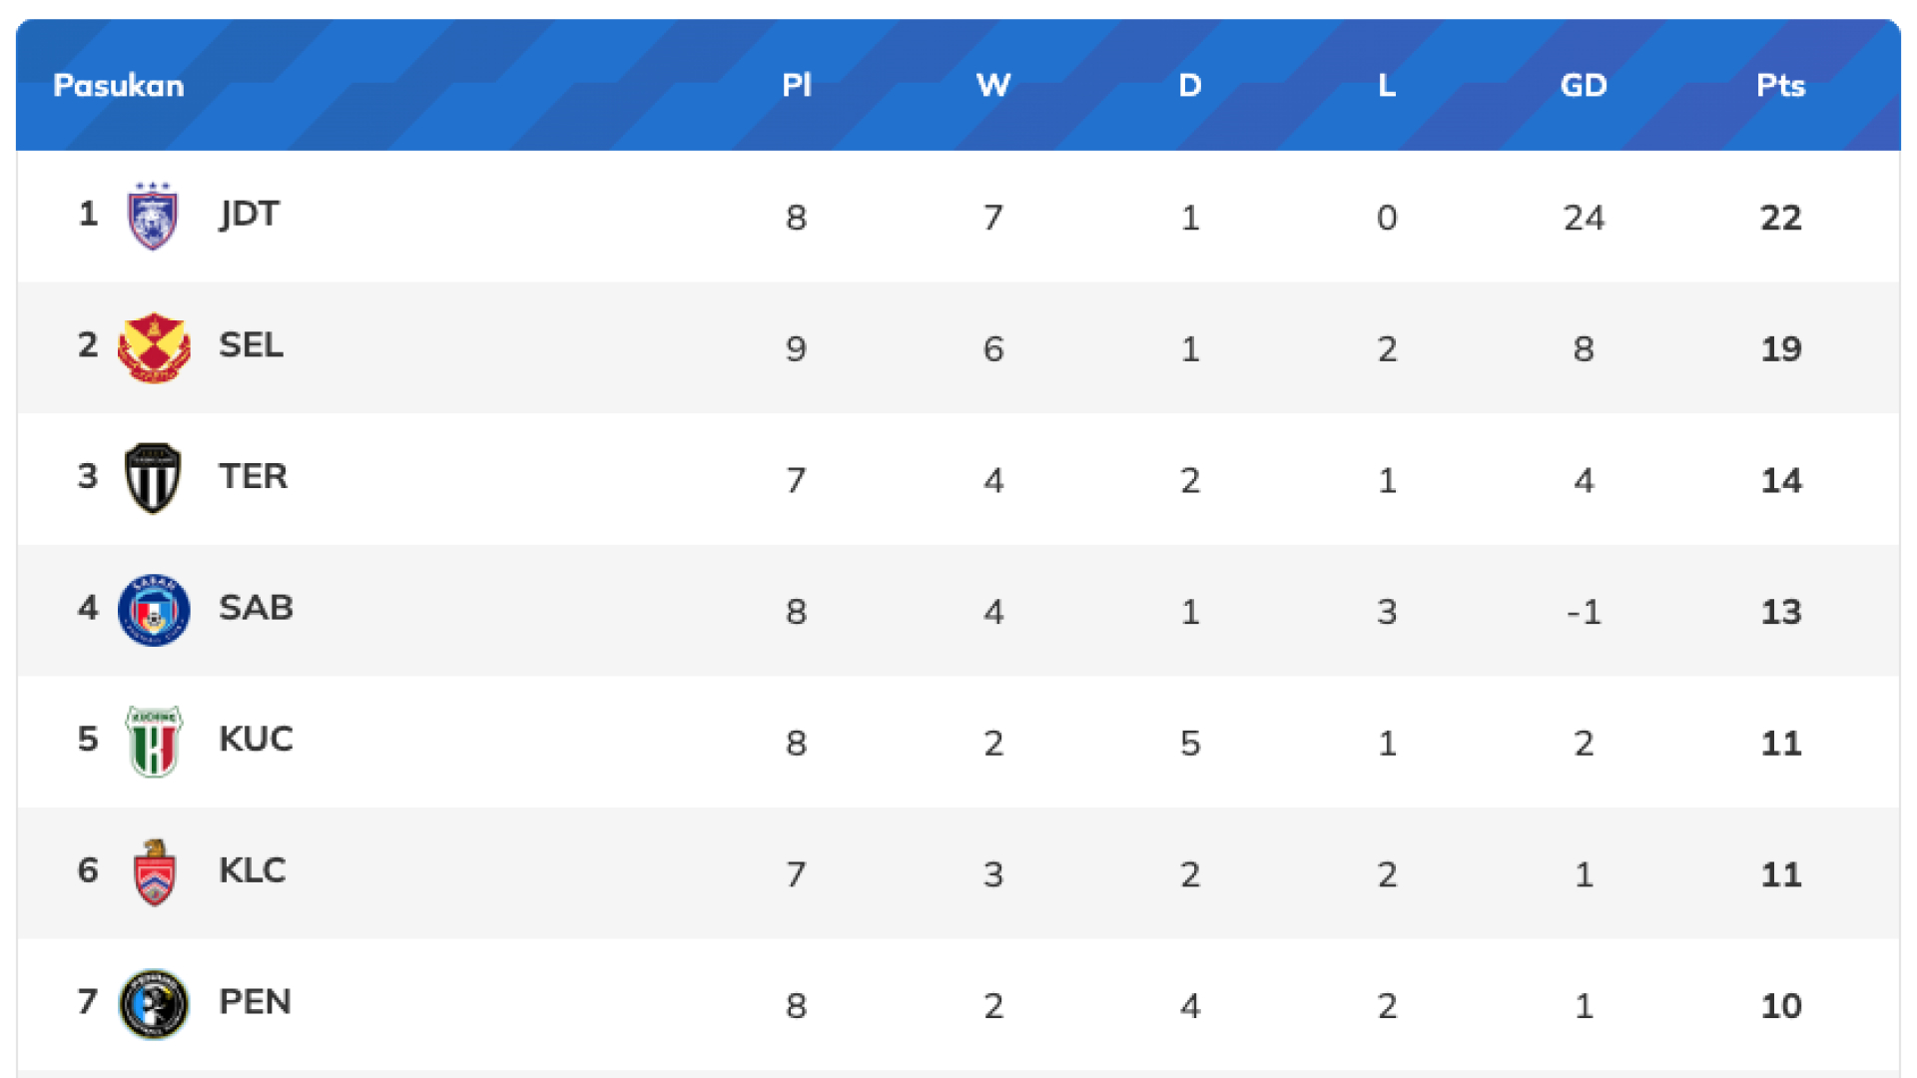Click the Selangor (SEL) team crest
The image size is (1917, 1078).
153,347
